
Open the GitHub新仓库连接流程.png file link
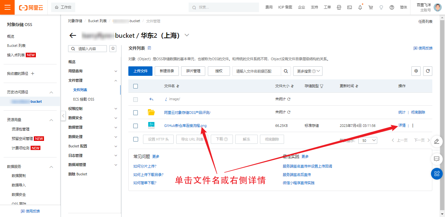pos(185,126)
